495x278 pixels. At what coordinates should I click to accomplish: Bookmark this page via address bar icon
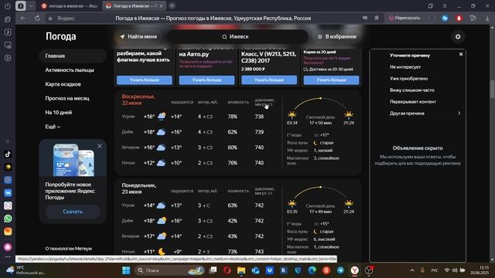click(x=377, y=19)
